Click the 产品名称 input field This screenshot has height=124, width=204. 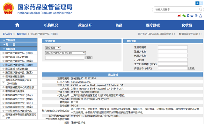click(173, 60)
